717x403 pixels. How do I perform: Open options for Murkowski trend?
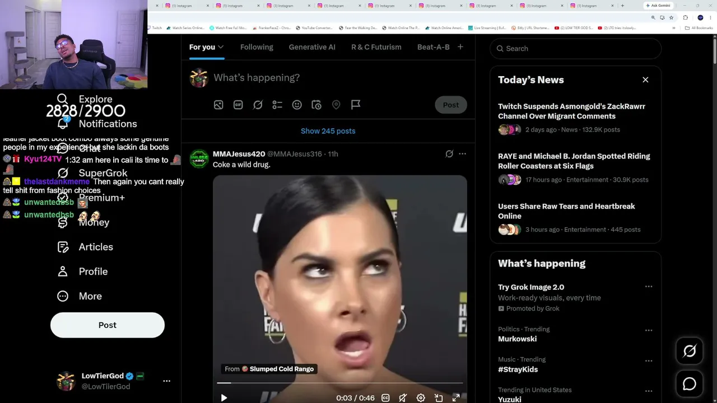point(649,330)
